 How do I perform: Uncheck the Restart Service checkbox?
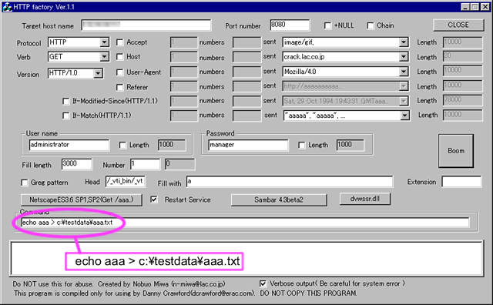(154, 199)
